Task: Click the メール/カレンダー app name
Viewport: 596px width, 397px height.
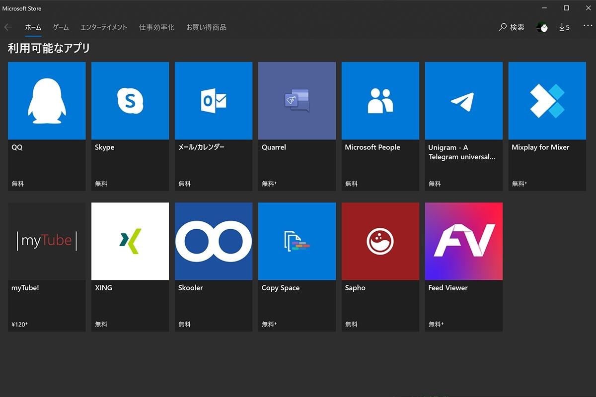Action: click(202, 147)
